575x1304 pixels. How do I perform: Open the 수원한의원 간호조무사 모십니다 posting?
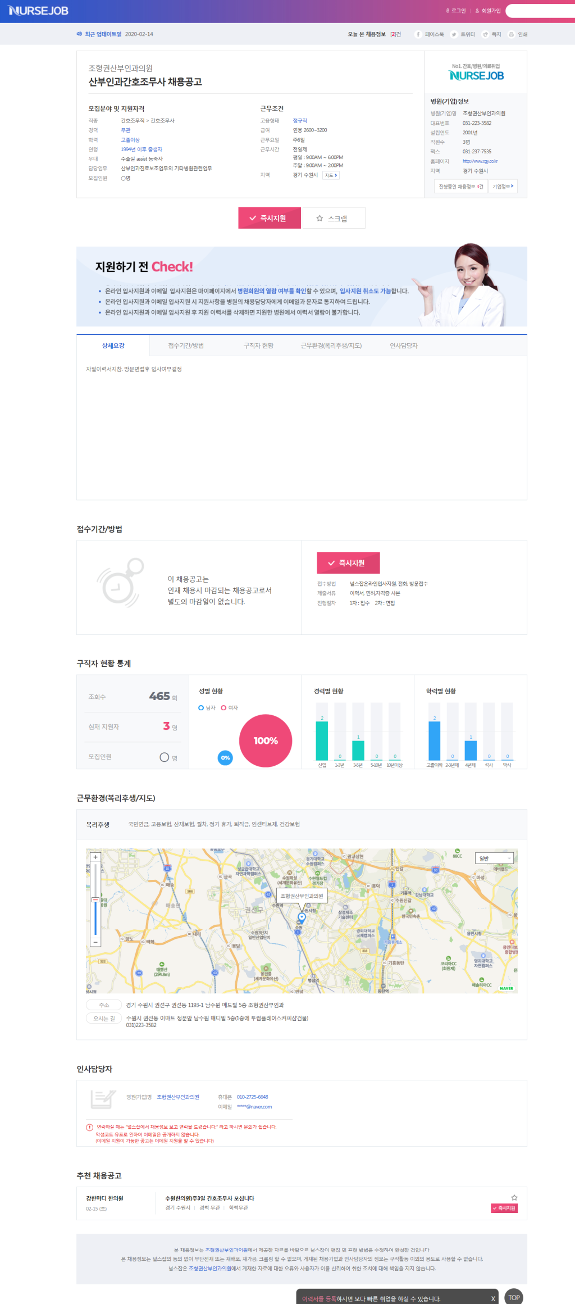pyautogui.click(x=209, y=1198)
